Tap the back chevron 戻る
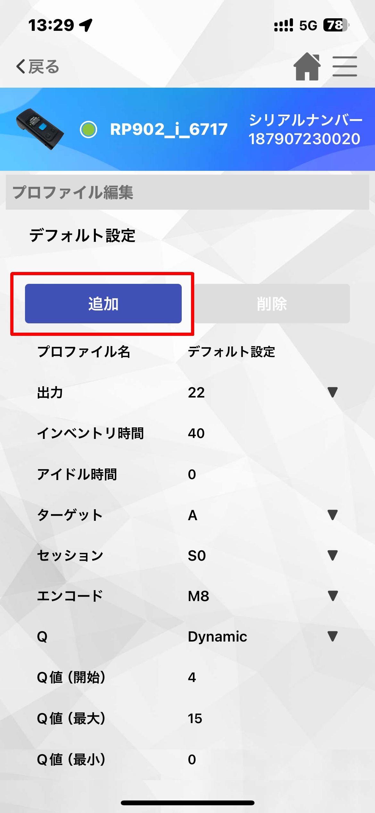 point(37,67)
